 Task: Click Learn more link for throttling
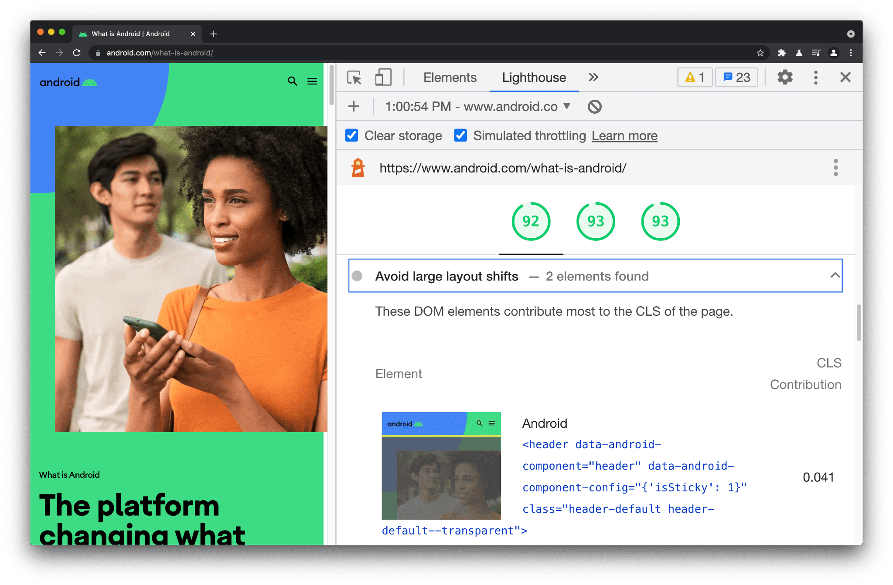[624, 136]
